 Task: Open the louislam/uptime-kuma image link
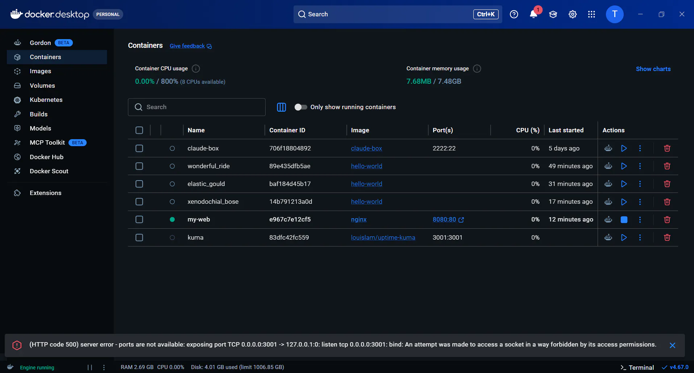(383, 237)
